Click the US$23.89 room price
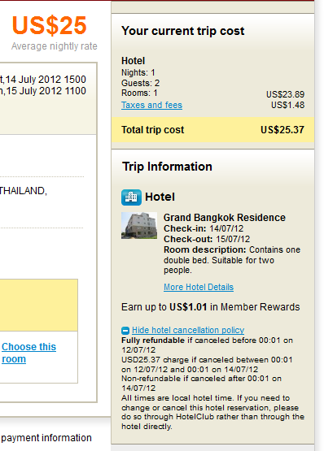The image size is (324, 451). tap(286, 94)
